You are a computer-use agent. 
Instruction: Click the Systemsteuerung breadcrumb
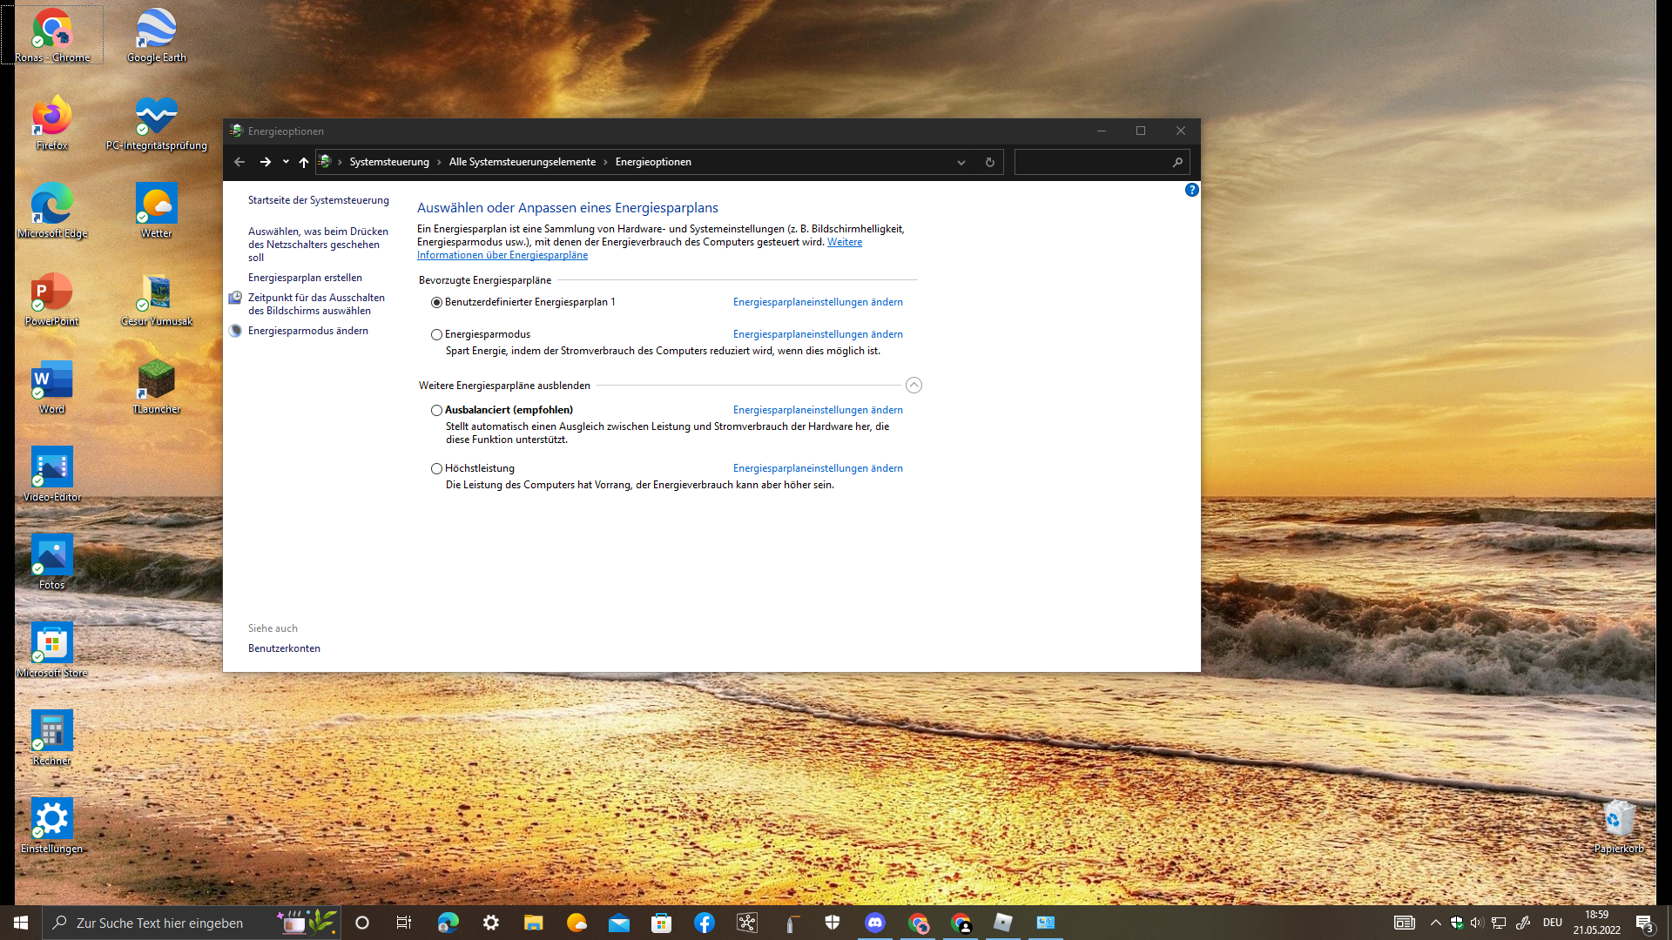[389, 162]
